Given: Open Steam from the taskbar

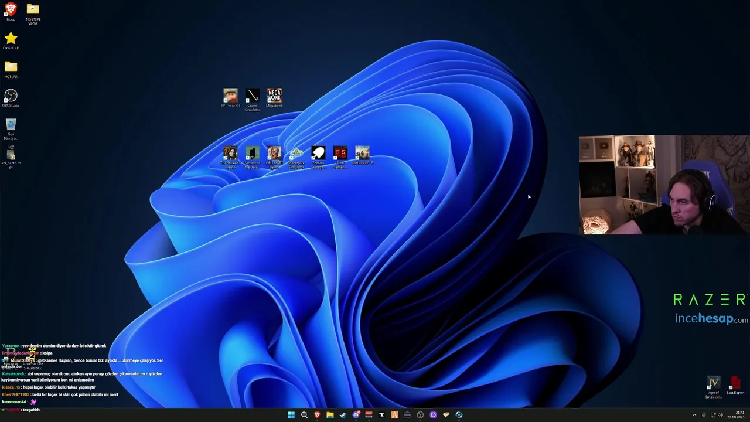Looking at the screenshot, I should (x=343, y=415).
